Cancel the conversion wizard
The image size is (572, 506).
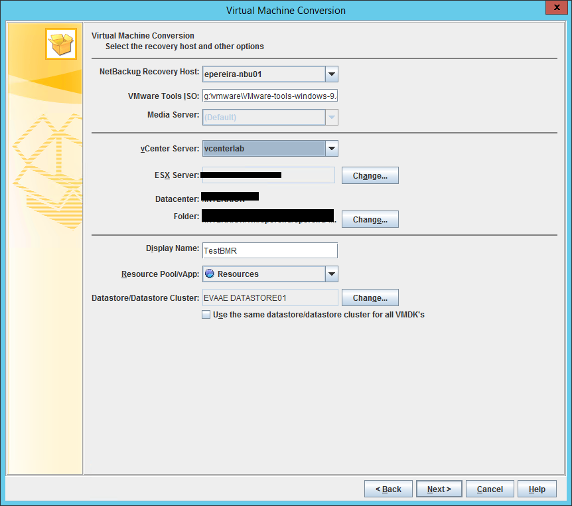click(x=490, y=489)
